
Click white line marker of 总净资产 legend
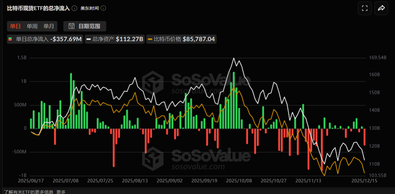click(x=89, y=39)
